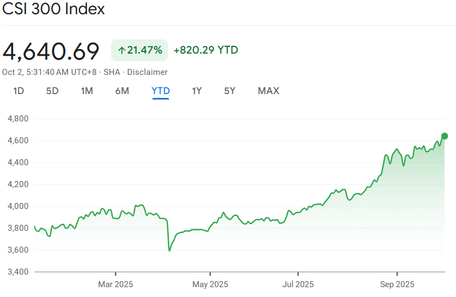
Task: Click the green up-arrow icon
Action: pos(121,50)
